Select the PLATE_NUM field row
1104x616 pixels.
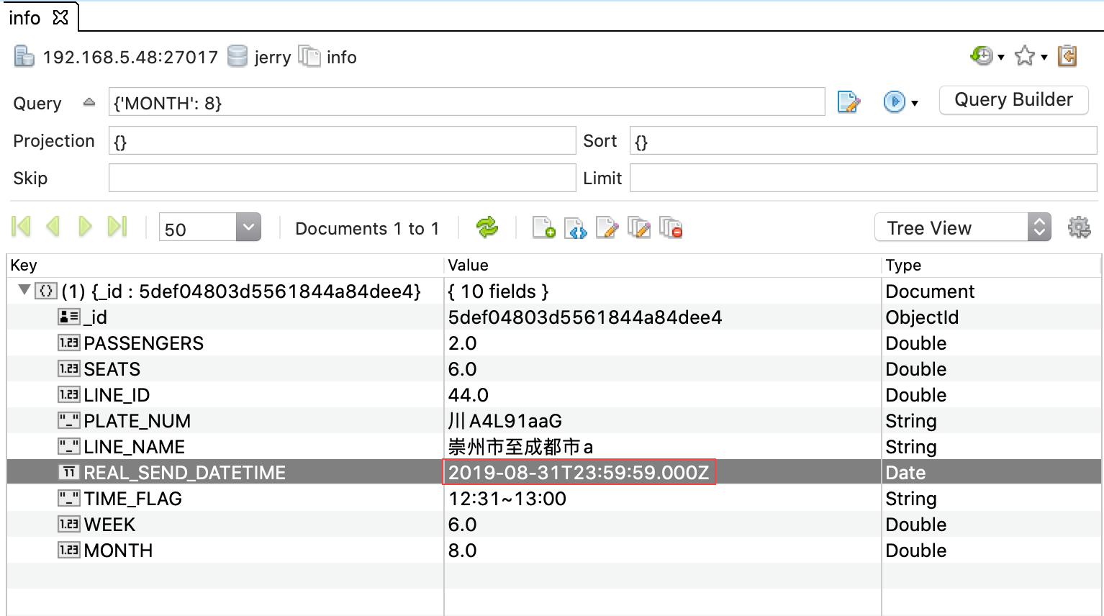coord(554,420)
